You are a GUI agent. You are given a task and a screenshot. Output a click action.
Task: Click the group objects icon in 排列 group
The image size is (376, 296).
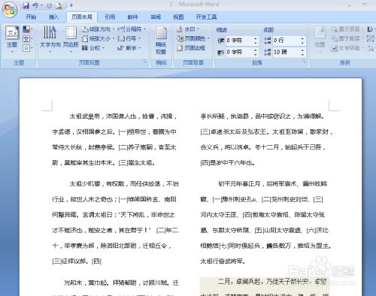click(x=371, y=38)
